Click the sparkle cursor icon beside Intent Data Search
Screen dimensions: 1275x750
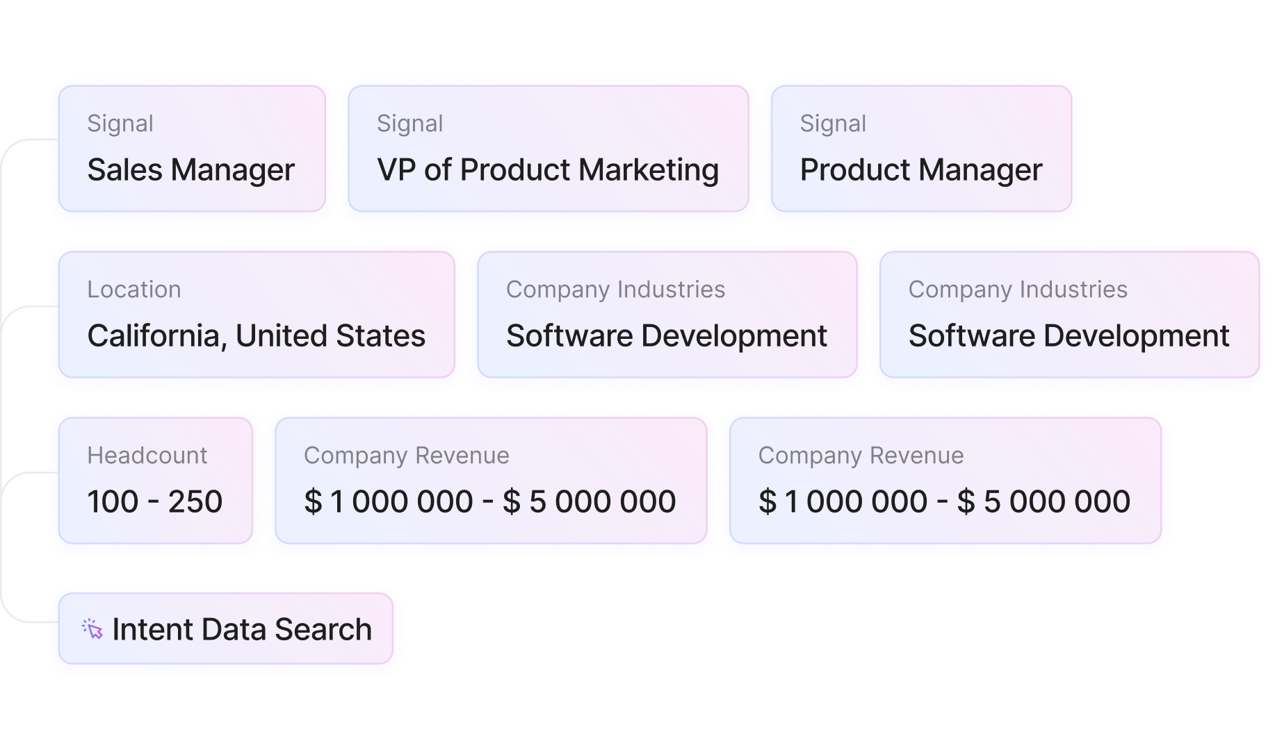(x=92, y=629)
